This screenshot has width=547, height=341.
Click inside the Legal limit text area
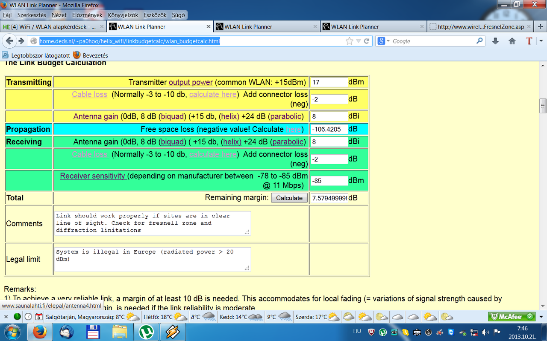point(152,259)
